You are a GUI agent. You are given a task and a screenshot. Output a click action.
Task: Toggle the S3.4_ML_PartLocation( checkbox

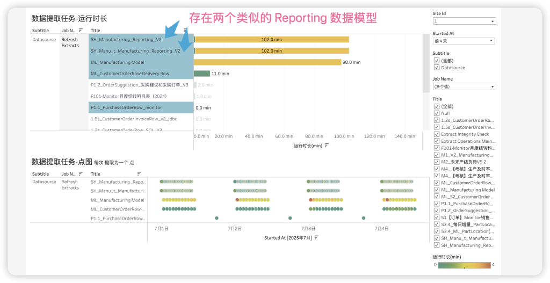(x=437, y=231)
